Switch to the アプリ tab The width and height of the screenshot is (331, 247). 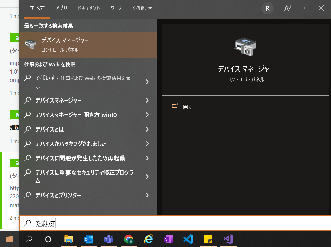(61, 8)
